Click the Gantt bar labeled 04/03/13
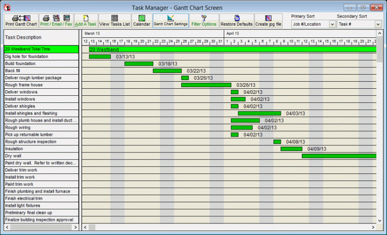Viewport: 387px width, 235px height. tap(260, 113)
